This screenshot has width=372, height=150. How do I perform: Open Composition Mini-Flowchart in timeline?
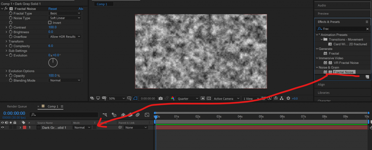pos(105,115)
